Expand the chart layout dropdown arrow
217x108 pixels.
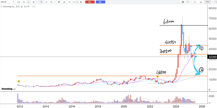(x=190, y=2)
